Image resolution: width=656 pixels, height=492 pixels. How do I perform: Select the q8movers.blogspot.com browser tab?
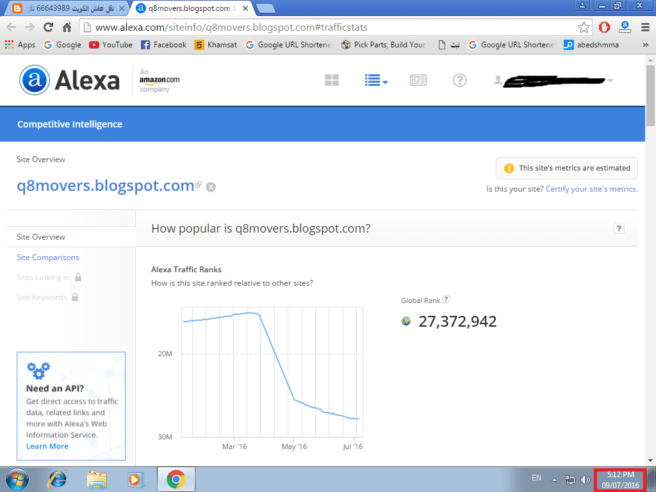[x=191, y=8]
